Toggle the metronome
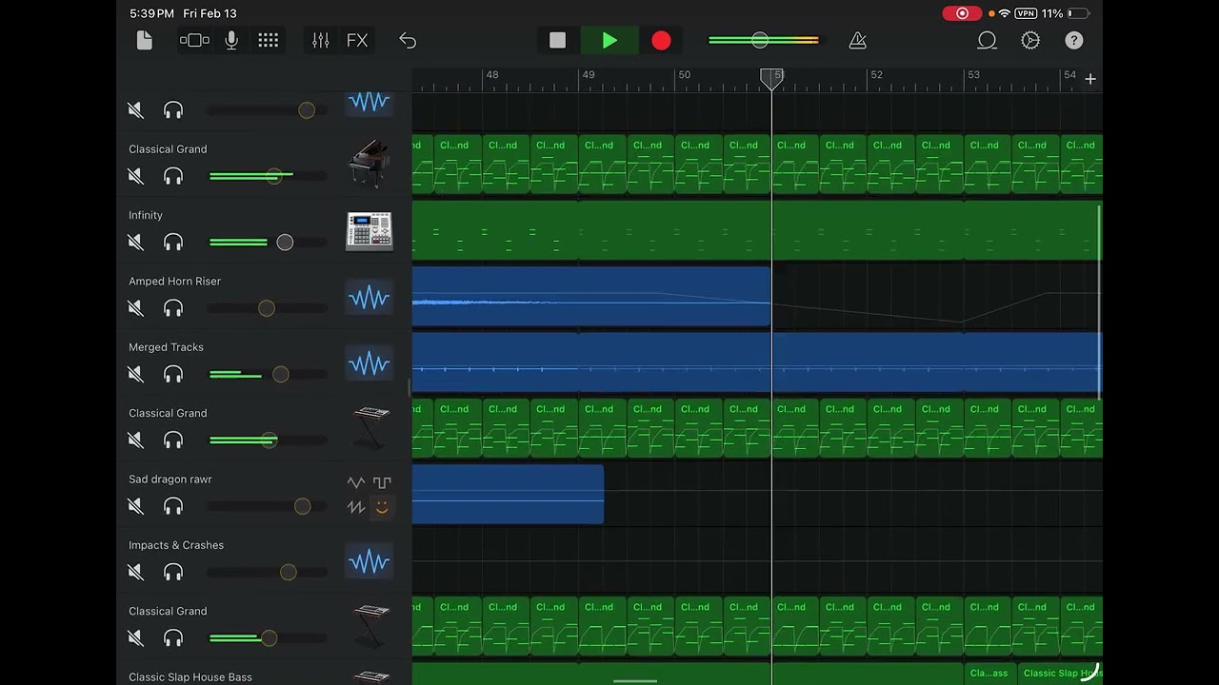This screenshot has width=1219, height=685. point(857,40)
